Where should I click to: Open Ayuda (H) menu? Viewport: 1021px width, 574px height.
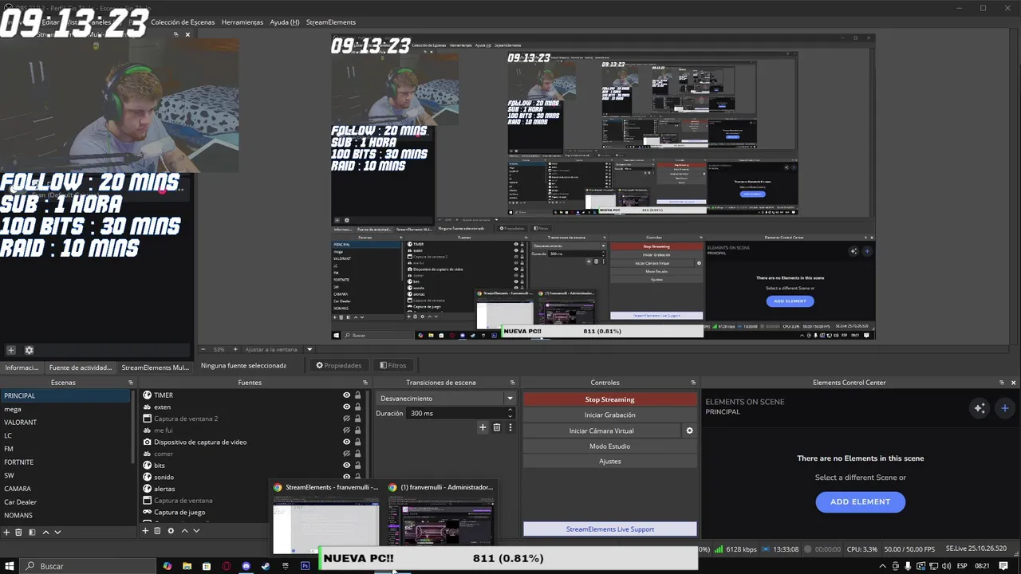tap(285, 22)
